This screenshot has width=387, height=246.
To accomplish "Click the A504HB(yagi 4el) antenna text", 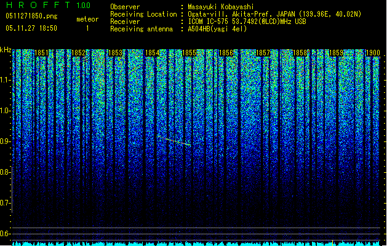I will tap(217, 29).
